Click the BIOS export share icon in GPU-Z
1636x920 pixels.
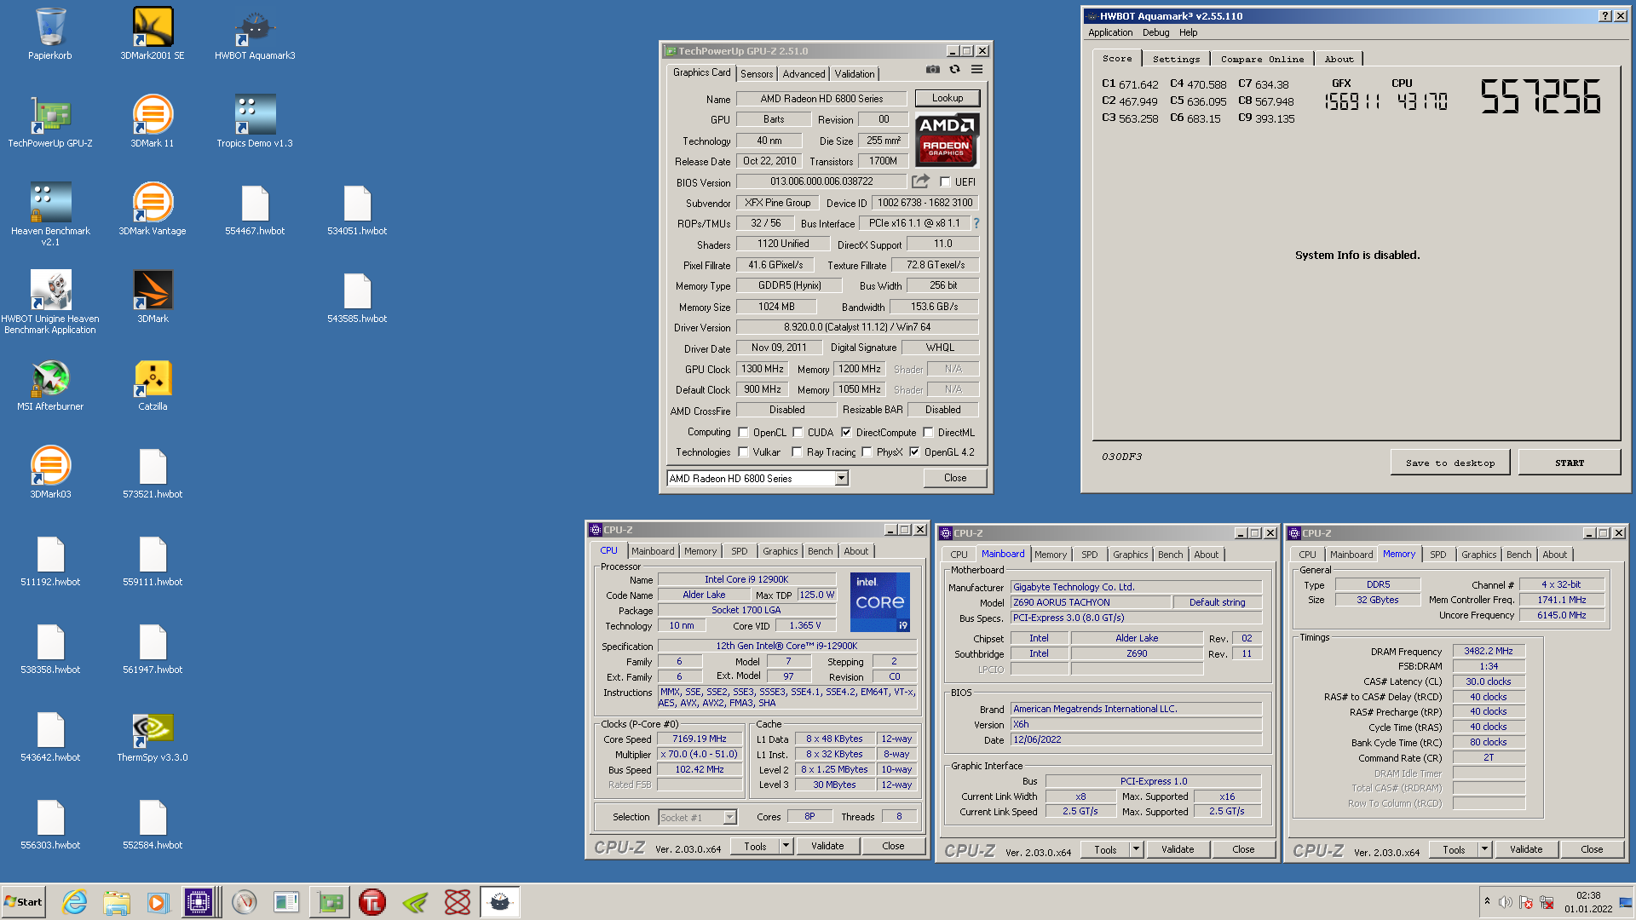(x=920, y=181)
